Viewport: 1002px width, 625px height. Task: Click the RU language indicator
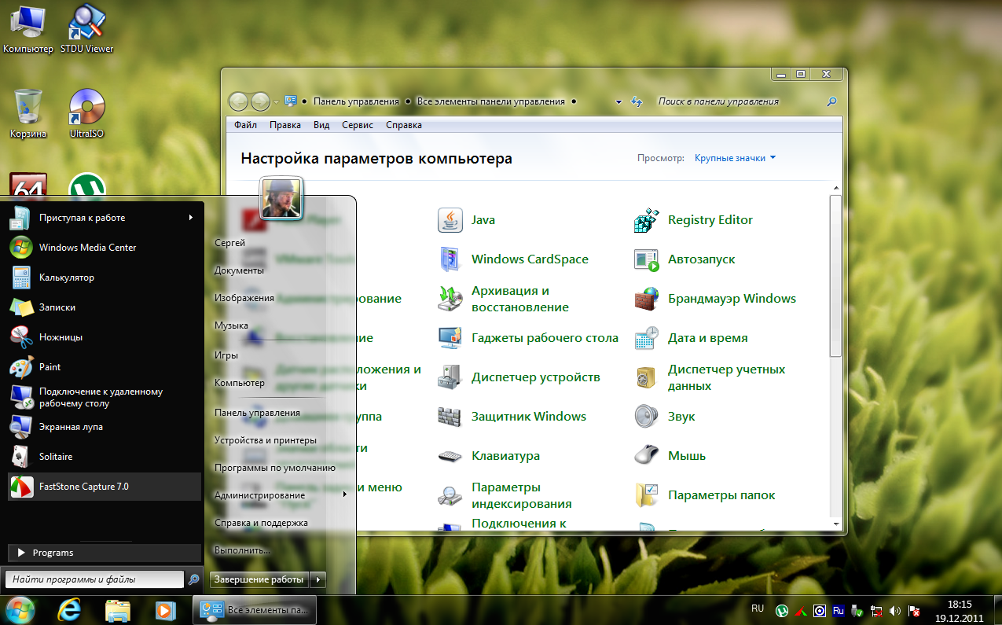[x=758, y=608]
